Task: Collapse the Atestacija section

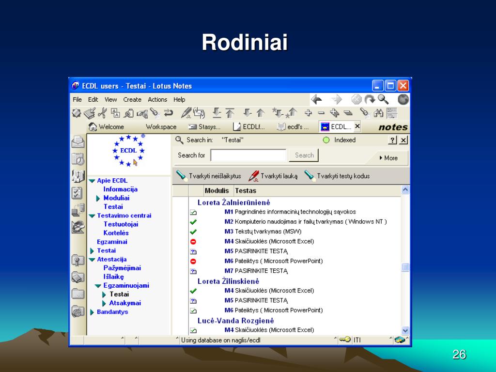Action: [92, 260]
